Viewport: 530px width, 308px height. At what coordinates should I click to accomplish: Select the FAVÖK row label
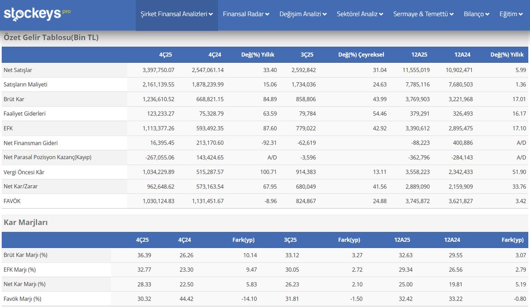tap(12, 201)
